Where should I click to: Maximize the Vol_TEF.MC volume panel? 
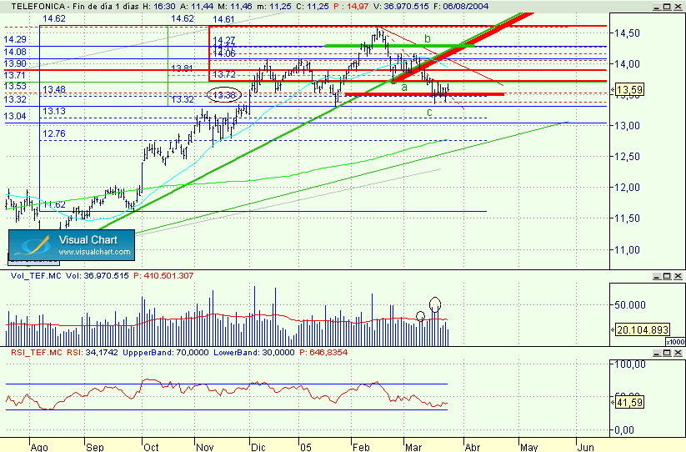point(667,276)
